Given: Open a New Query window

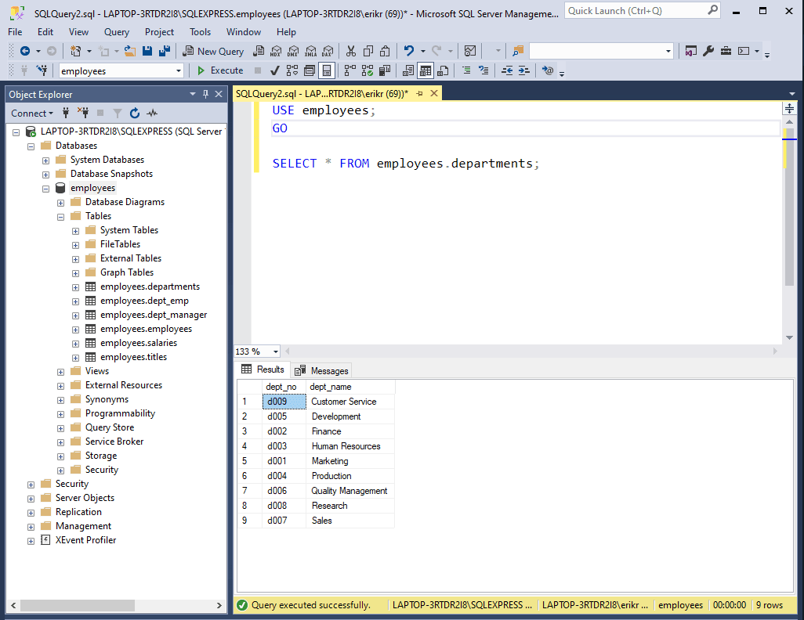Looking at the screenshot, I should point(212,51).
